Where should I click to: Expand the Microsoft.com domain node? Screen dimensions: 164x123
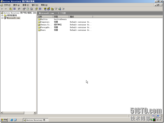point(2,18)
